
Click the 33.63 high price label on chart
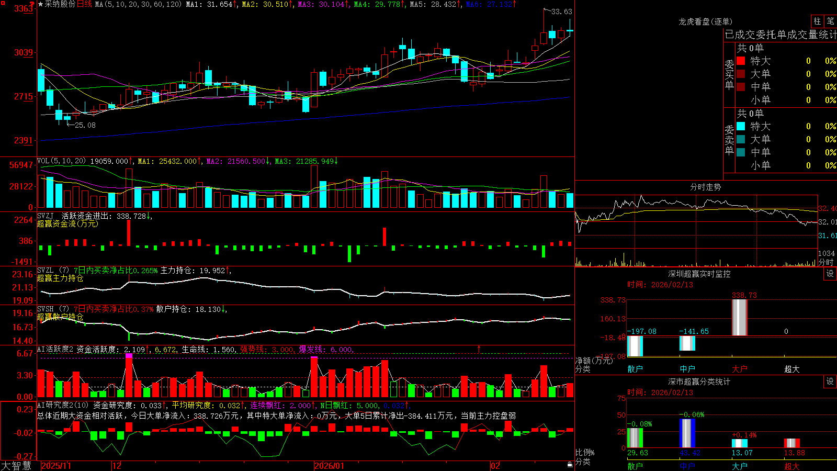(x=562, y=12)
